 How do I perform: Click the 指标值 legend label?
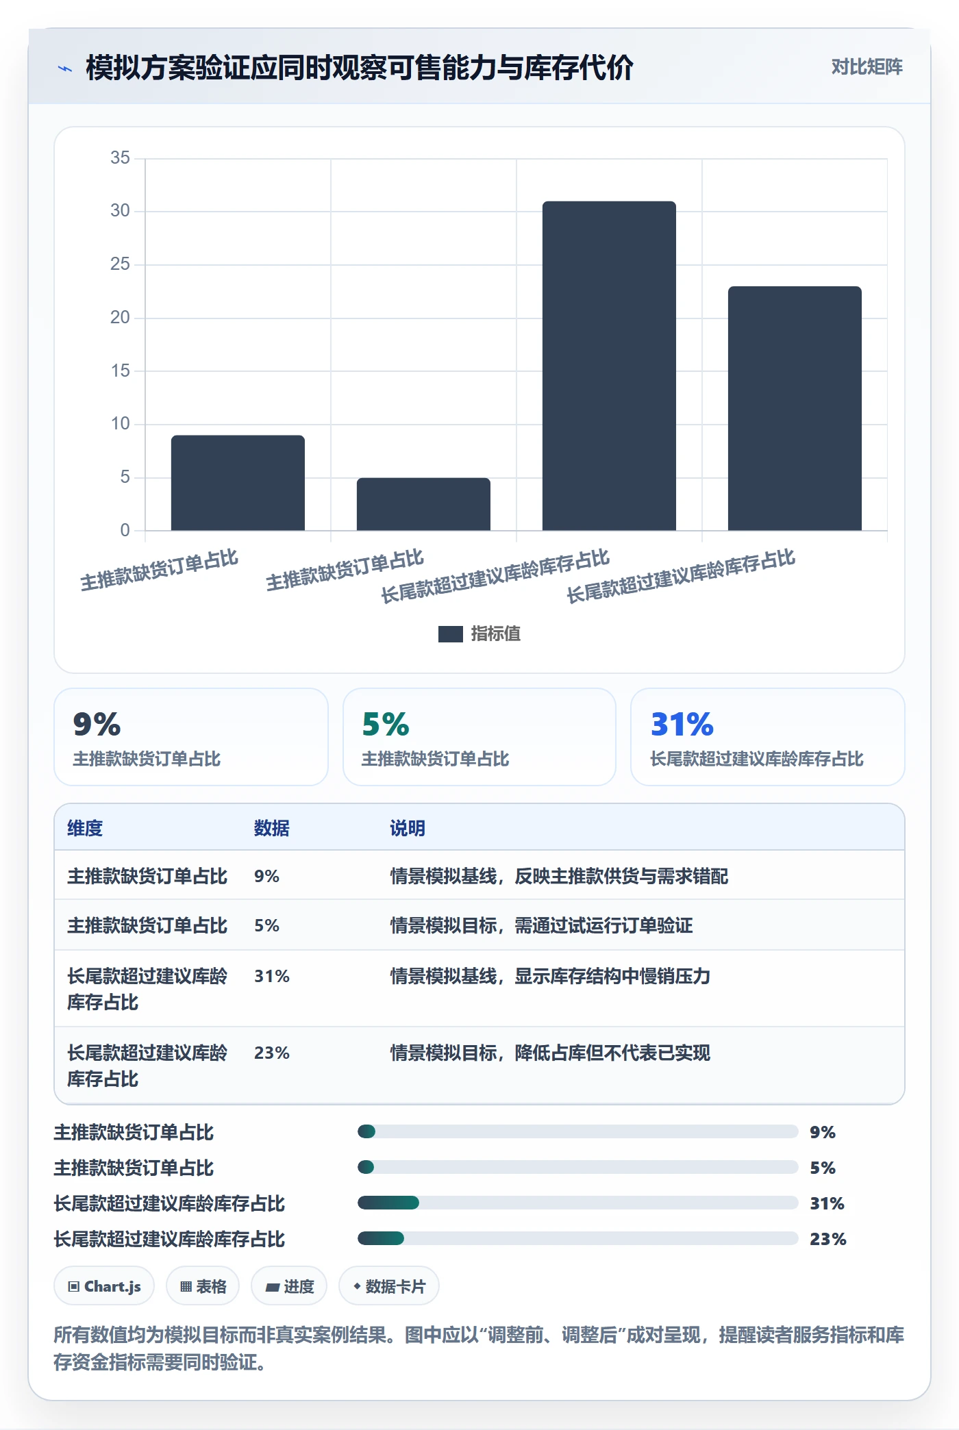click(496, 634)
